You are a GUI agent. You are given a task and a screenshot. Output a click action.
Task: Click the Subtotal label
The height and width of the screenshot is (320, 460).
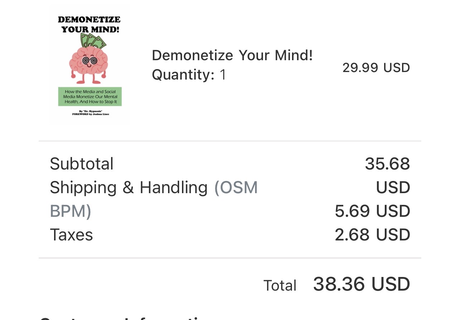pos(82,164)
